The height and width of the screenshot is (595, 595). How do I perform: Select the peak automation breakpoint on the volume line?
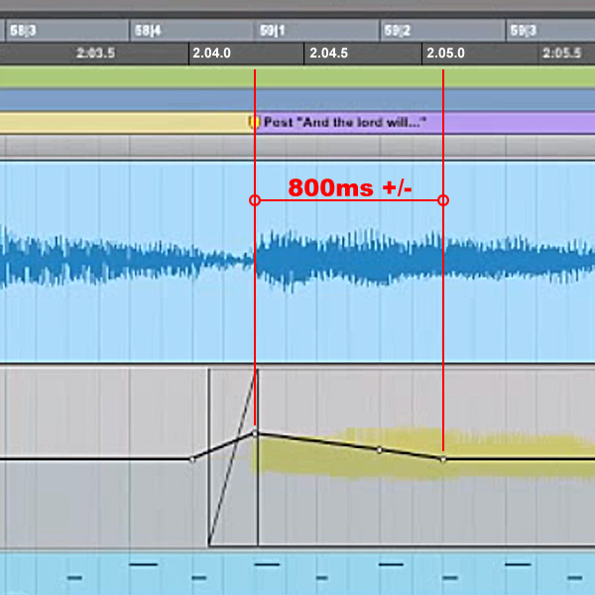coord(255,432)
